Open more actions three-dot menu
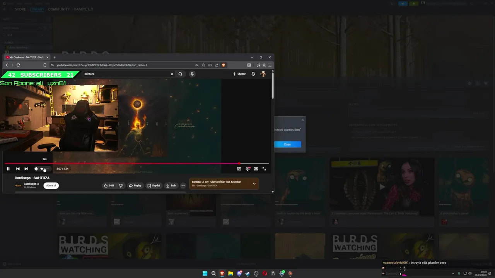Image resolution: width=495 pixels, height=278 pixels. click(183, 186)
